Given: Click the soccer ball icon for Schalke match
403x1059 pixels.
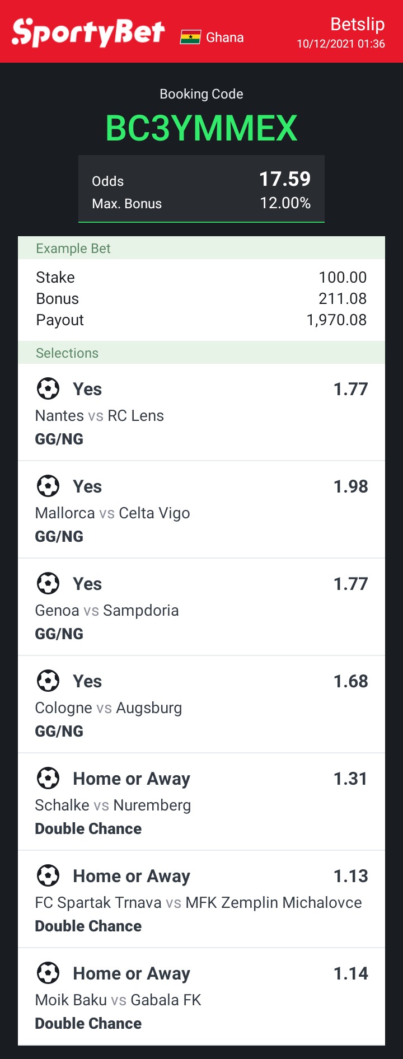Looking at the screenshot, I should tap(48, 778).
